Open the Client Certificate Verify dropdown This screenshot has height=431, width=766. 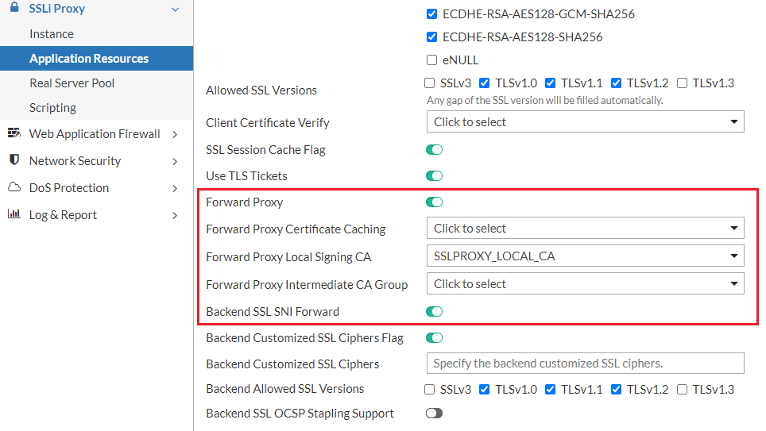[x=585, y=122]
